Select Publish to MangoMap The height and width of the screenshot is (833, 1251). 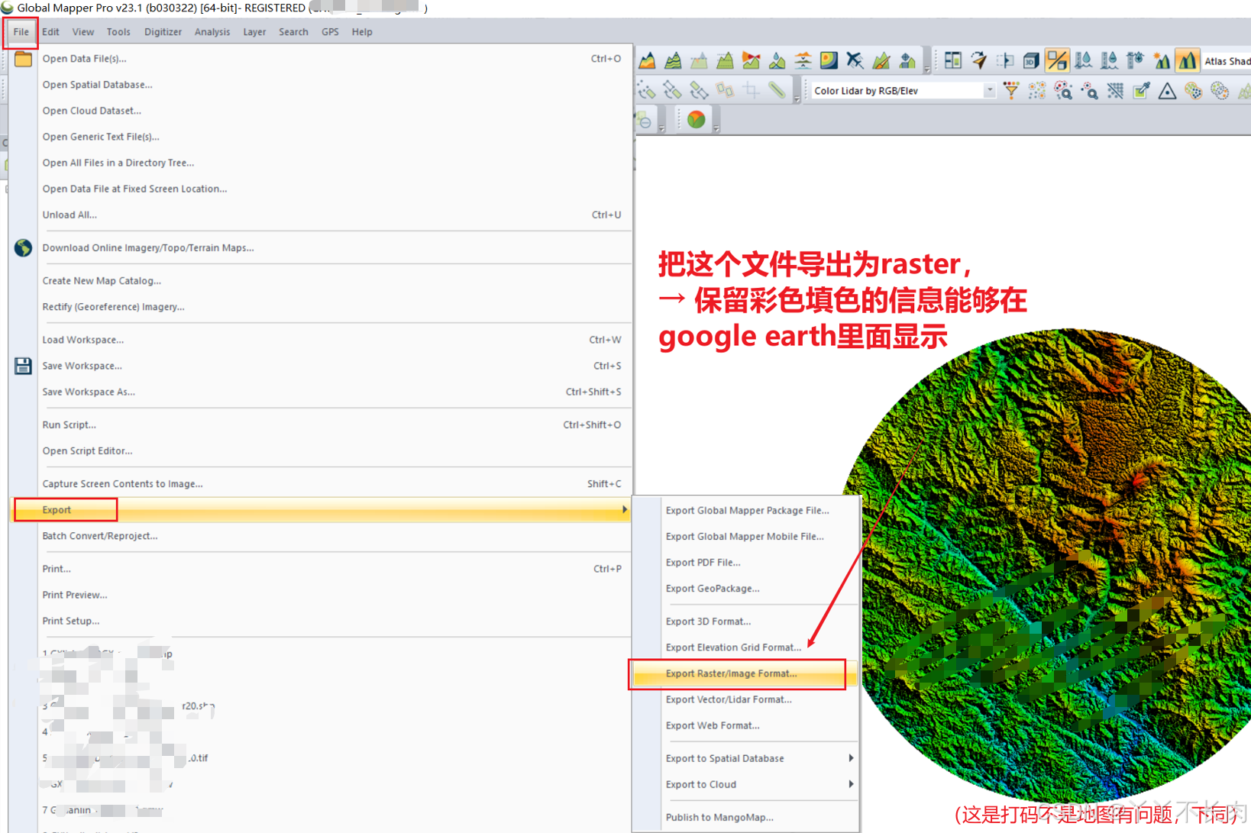(x=745, y=817)
